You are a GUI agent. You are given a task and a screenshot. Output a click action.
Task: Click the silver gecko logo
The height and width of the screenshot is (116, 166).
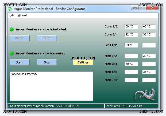pos(145,95)
